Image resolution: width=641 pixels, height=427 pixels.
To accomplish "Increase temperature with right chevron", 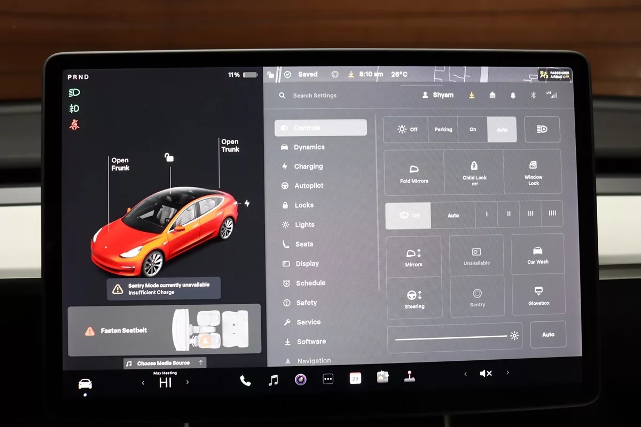I will (187, 382).
